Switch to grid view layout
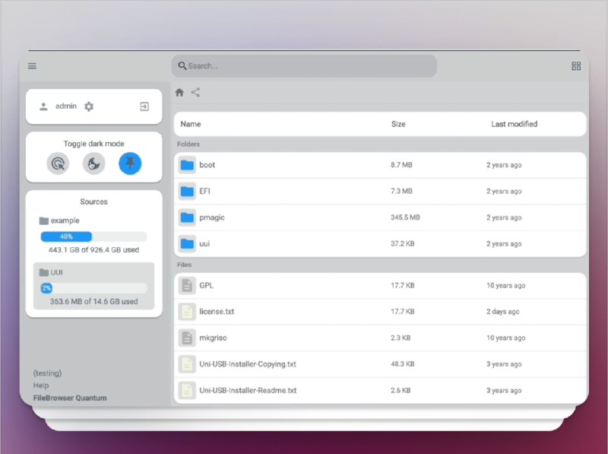 pyautogui.click(x=575, y=66)
